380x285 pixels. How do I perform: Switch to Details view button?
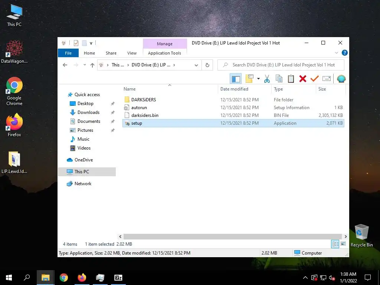335,244
